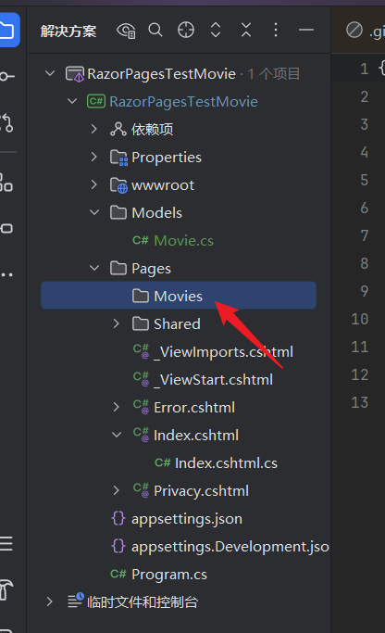The height and width of the screenshot is (633, 385).
Task: Expand the Properties folder
Action: (93, 157)
